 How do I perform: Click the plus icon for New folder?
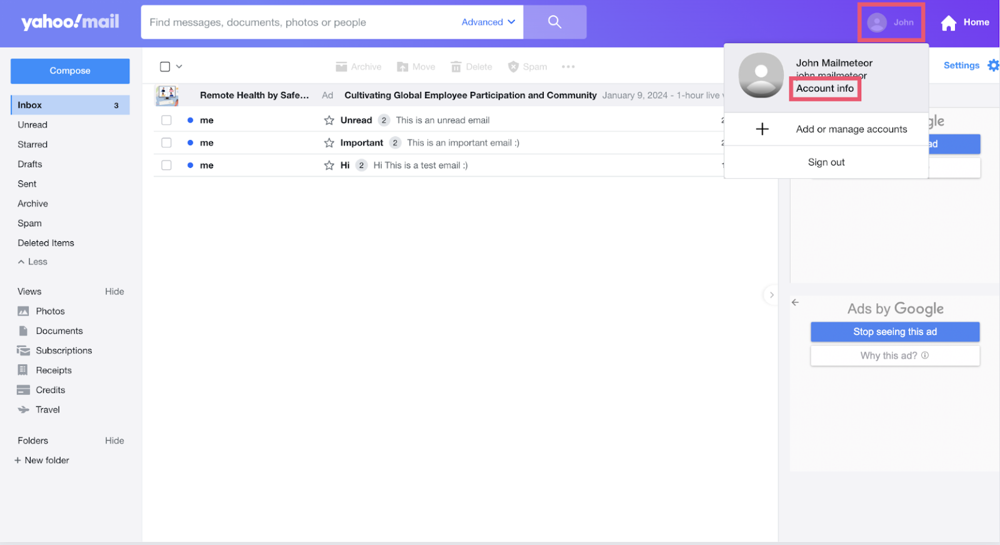(17, 460)
